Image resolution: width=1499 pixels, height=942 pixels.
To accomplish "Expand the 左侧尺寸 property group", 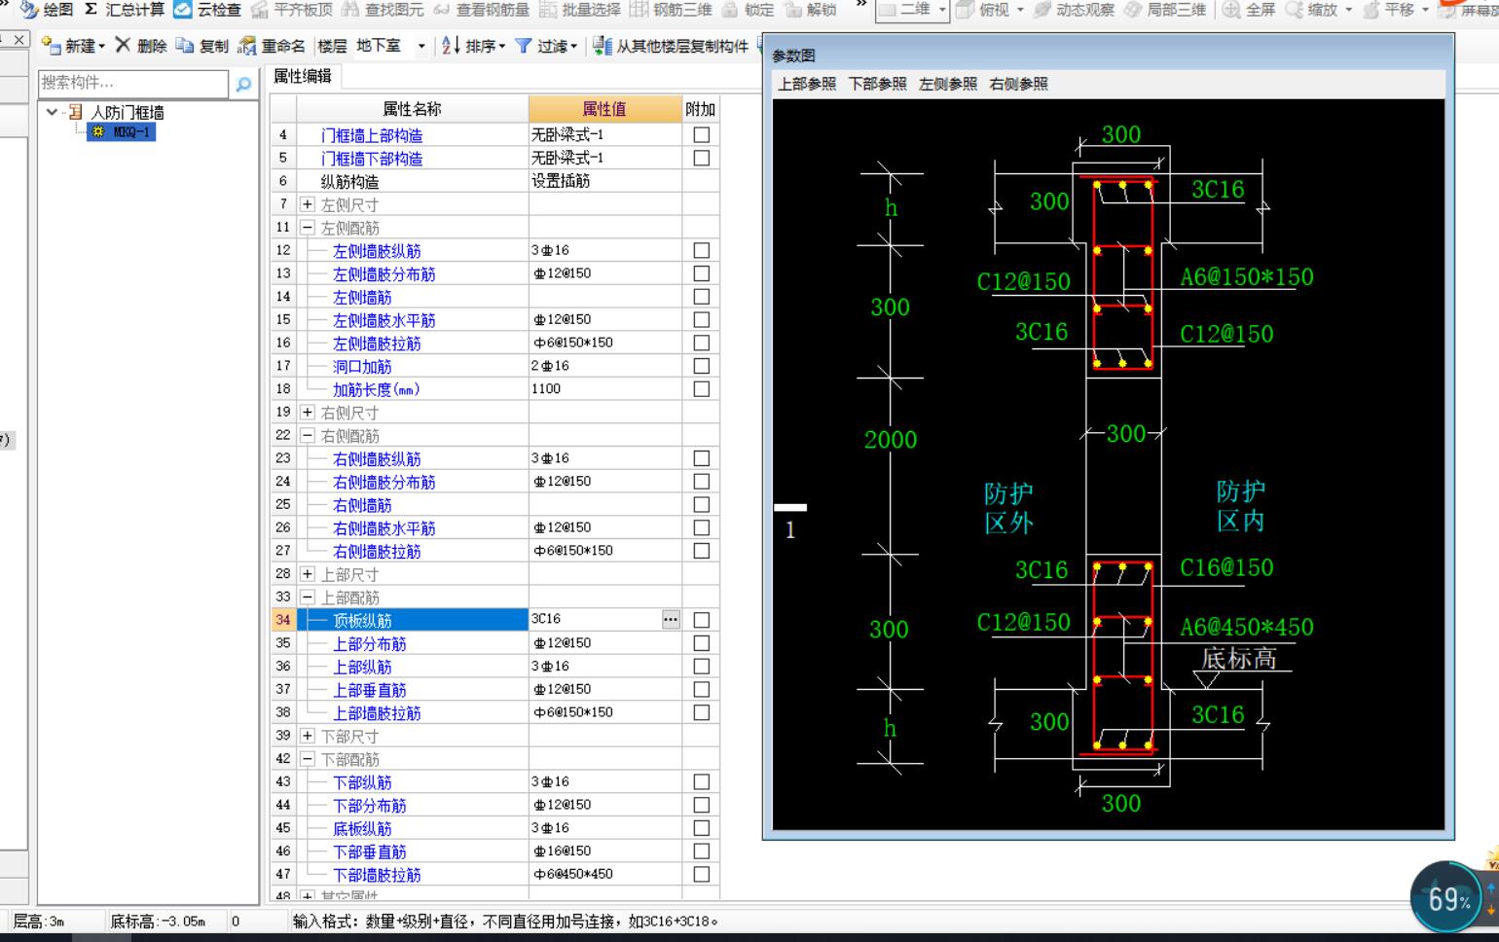I will pyautogui.click(x=308, y=204).
